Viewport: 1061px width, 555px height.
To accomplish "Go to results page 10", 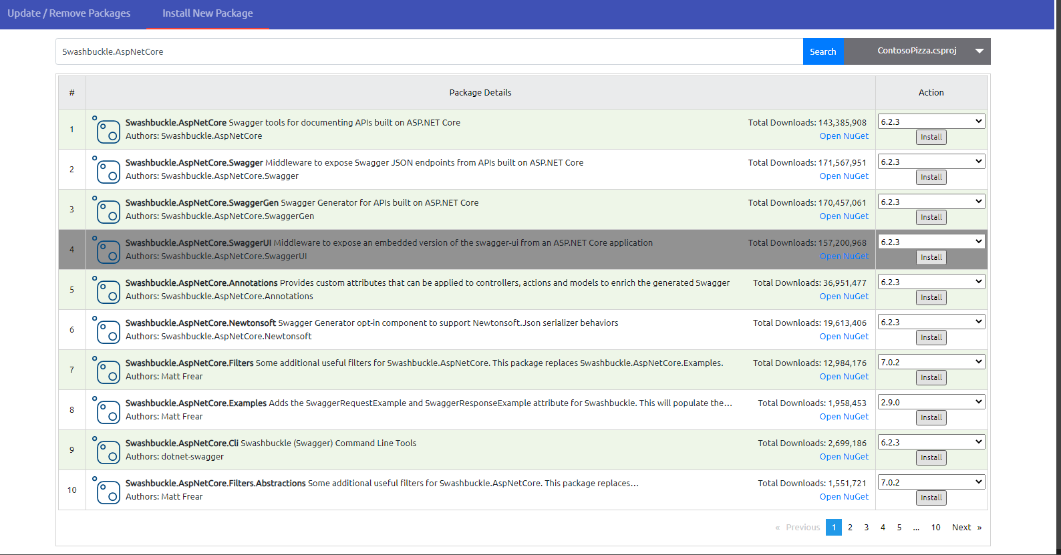I will (x=936, y=528).
